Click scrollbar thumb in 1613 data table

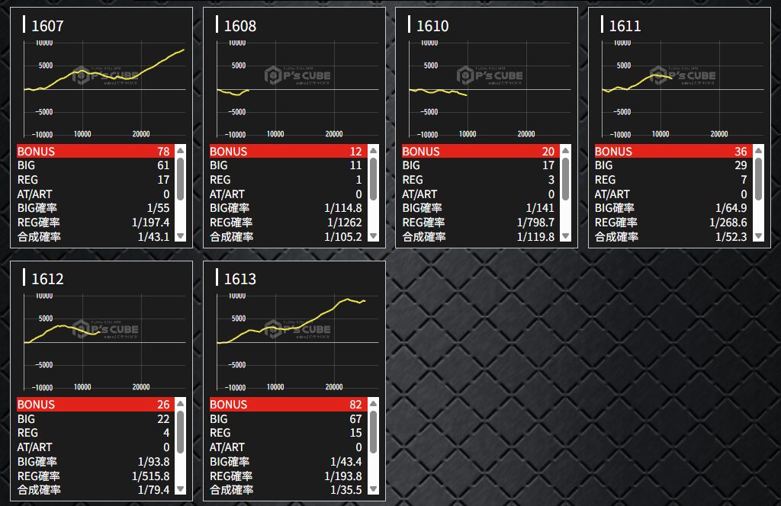tap(373, 432)
